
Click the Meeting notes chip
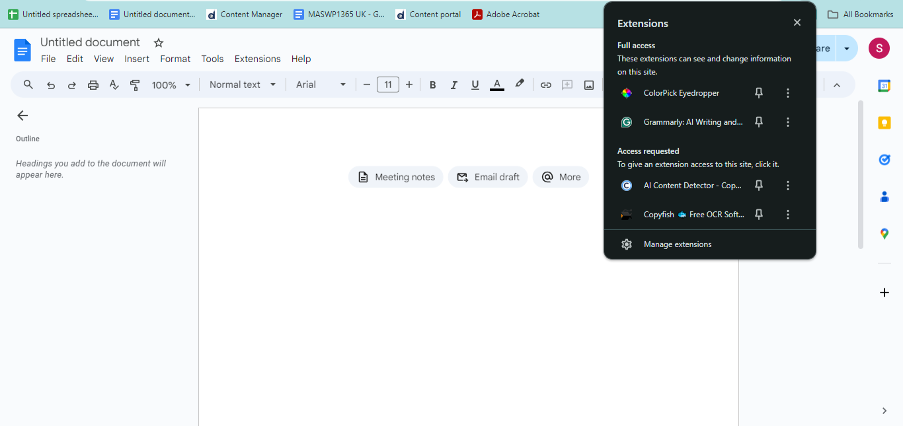click(x=396, y=177)
